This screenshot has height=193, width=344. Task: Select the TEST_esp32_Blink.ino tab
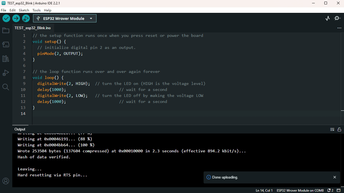click(x=33, y=28)
